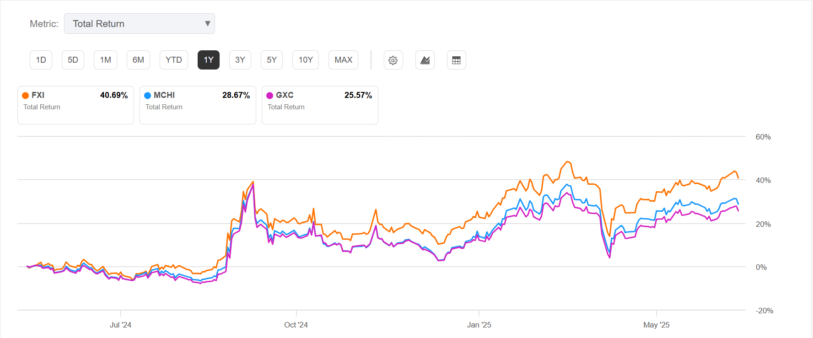Click the magenta GXC legend dot
The image size is (813, 338).
(270, 95)
